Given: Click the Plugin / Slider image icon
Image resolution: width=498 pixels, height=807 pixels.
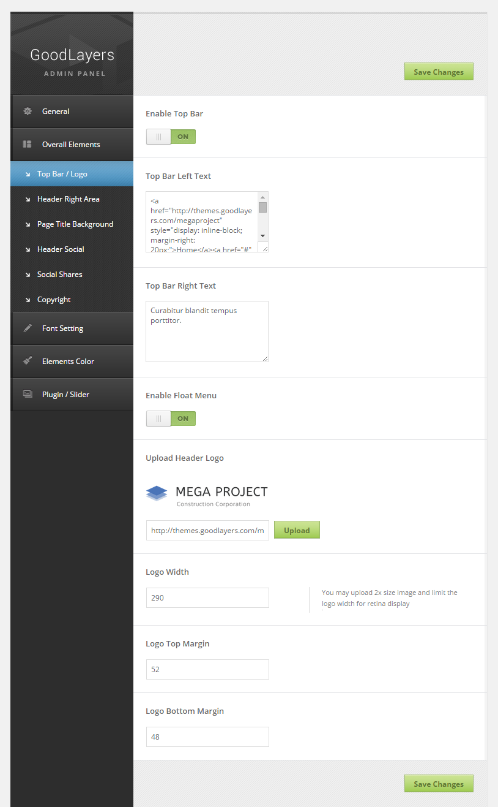Looking at the screenshot, I should pyautogui.click(x=28, y=395).
